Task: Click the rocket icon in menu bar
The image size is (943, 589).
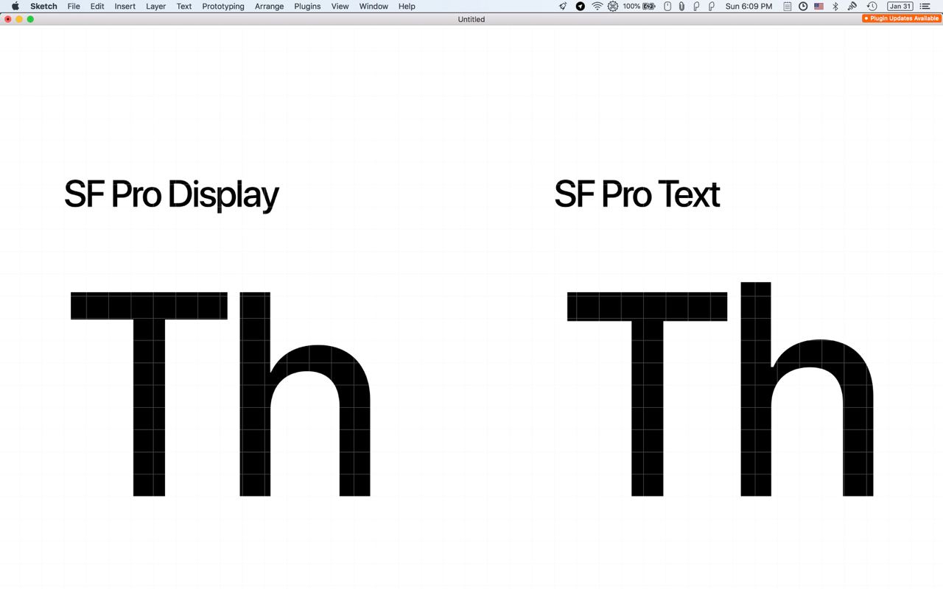Action: click(563, 6)
